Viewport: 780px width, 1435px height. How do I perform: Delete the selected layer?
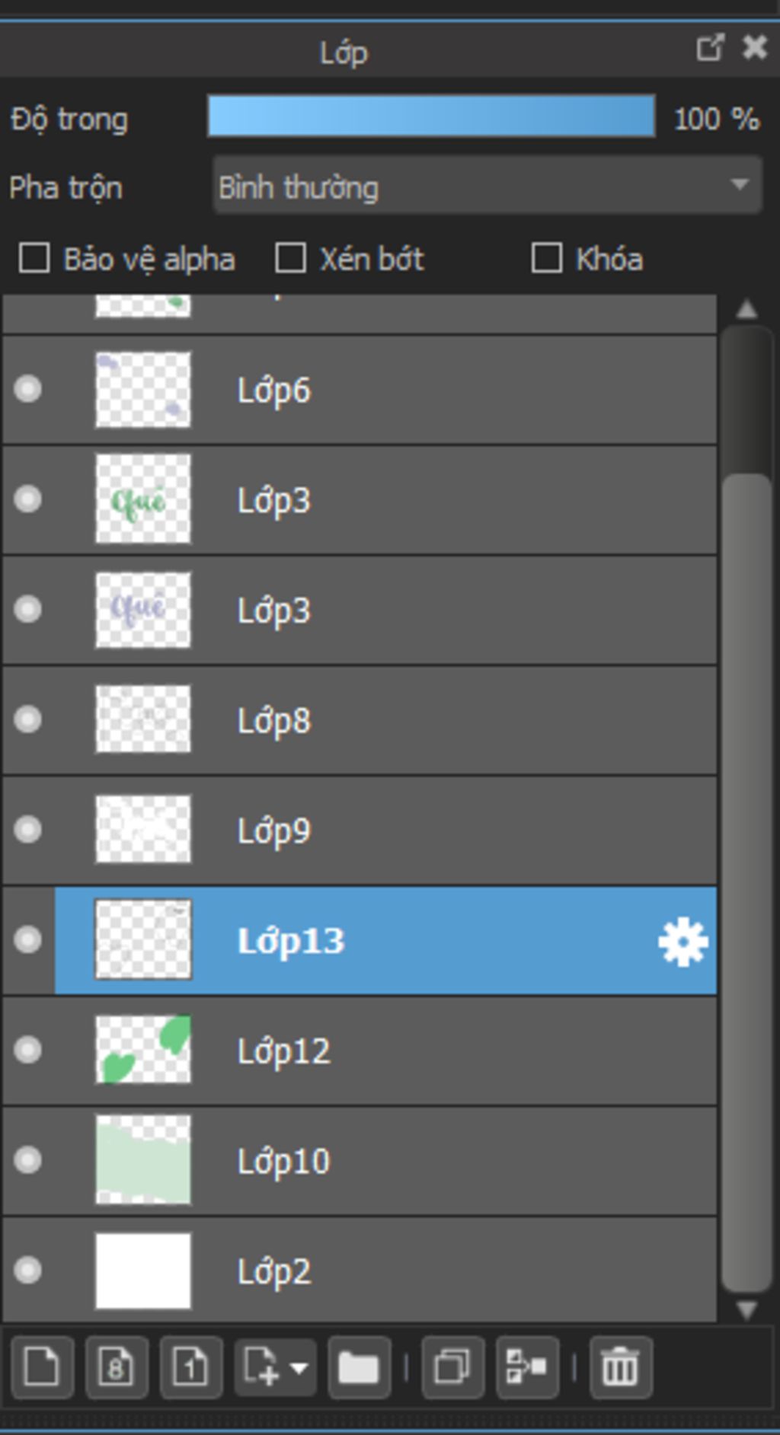(x=620, y=1368)
